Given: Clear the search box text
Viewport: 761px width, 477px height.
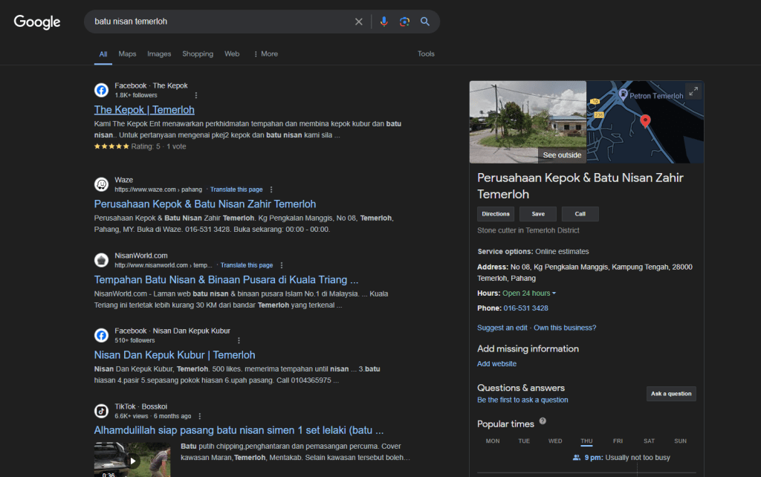Looking at the screenshot, I should click(359, 22).
